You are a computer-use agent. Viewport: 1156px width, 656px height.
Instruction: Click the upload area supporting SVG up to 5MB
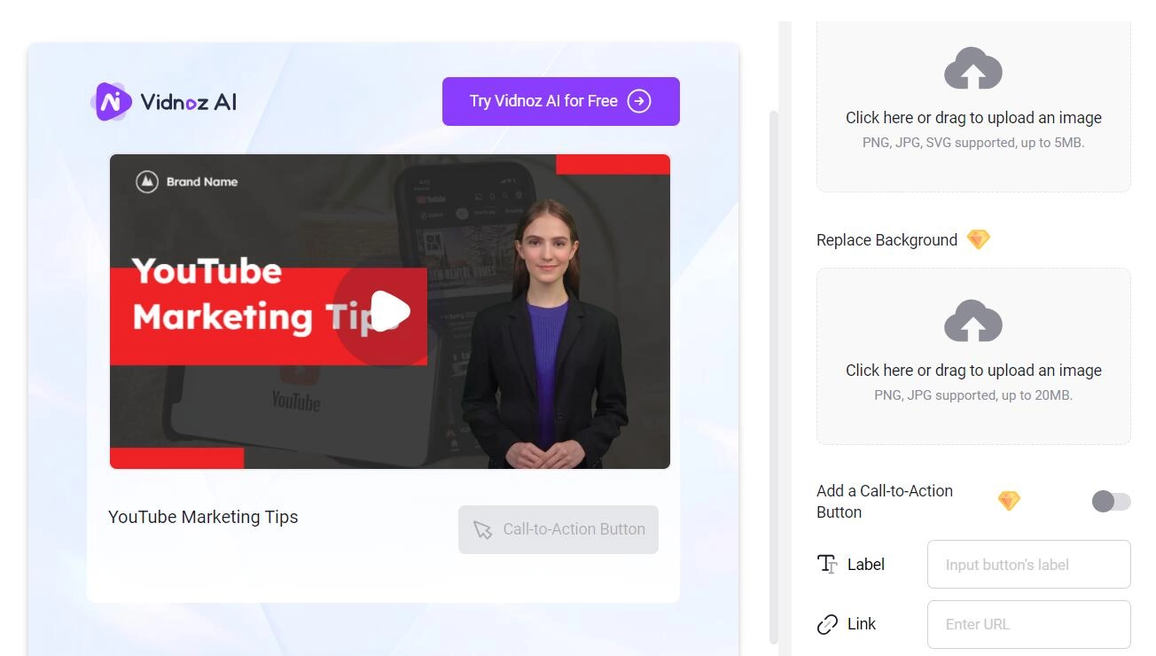point(973,106)
